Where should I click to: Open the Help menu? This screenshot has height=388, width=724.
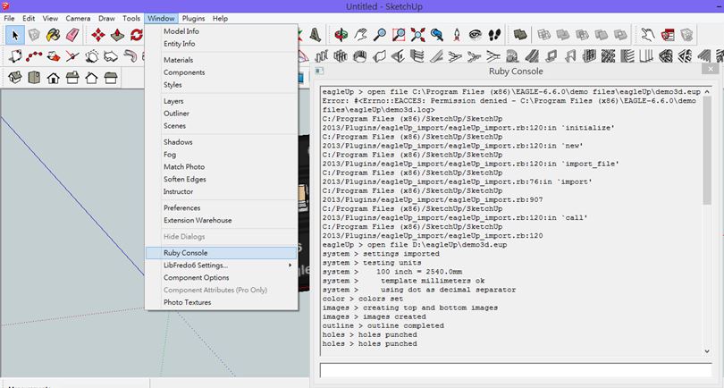(x=220, y=19)
